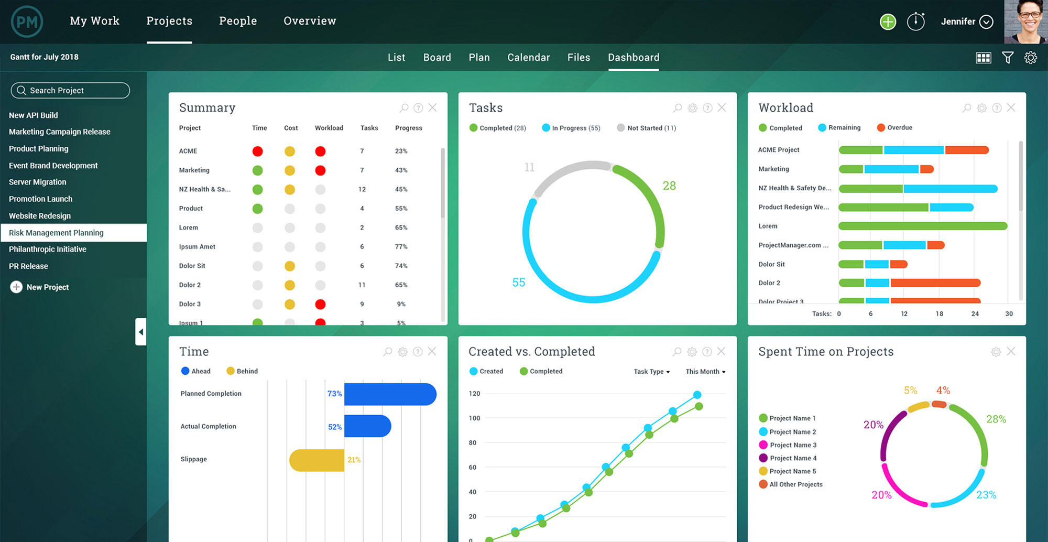Open settings gear in the sub-header
1048x542 pixels.
pos(1030,58)
